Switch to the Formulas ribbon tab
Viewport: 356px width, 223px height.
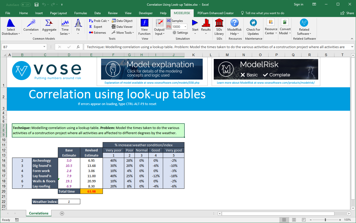(81, 13)
